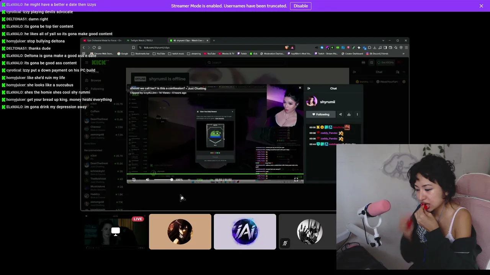Open the Brave Shields icon in the address bar

click(287, 47)
